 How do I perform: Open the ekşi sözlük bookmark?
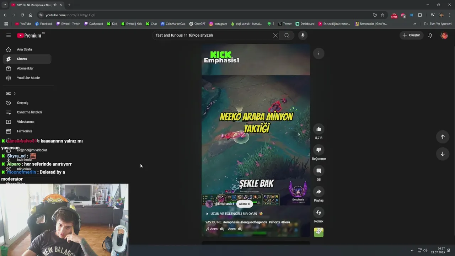[246, 24]
